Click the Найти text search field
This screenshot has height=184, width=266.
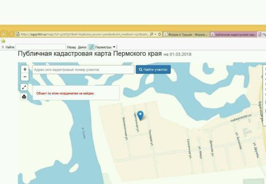tap(41, 47)
